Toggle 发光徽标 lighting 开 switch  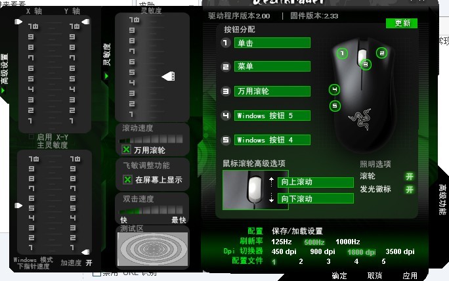point(410,190)
